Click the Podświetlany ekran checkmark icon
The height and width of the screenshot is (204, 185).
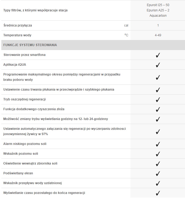click(x=158, y=174)
